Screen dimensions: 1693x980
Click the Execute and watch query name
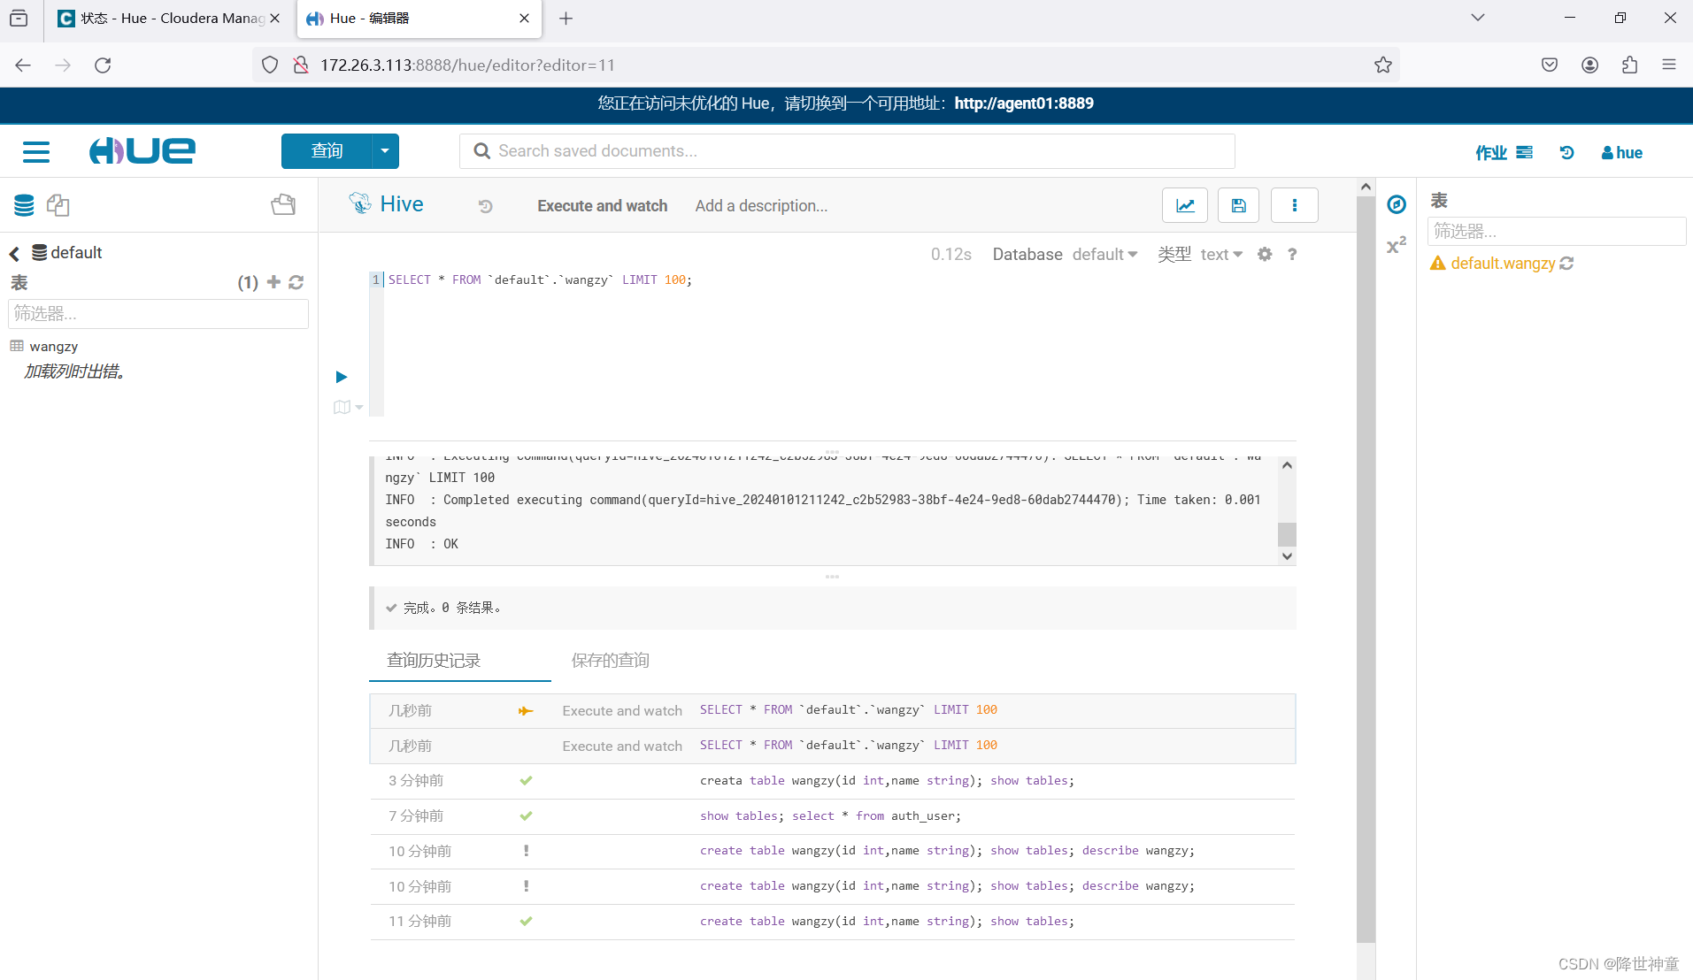(602, 206)
